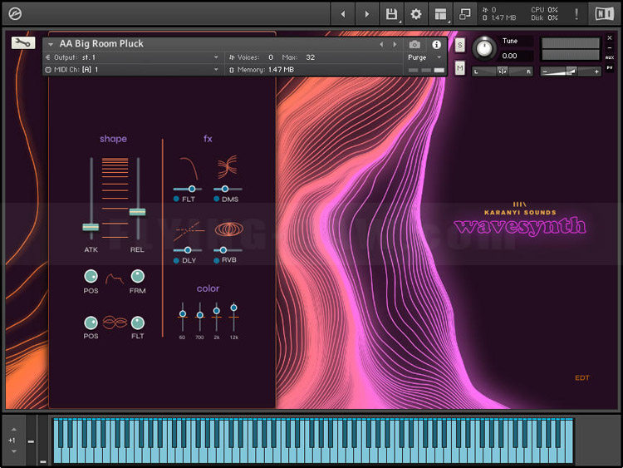Open the instrument info icon
623x468 pixels.
pos(436,44)
